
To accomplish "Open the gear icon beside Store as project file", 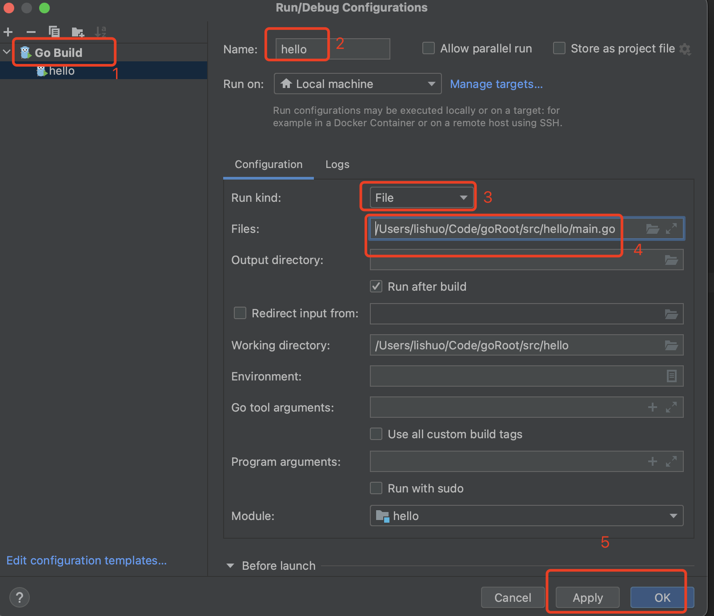I will (x=685, y=49).
